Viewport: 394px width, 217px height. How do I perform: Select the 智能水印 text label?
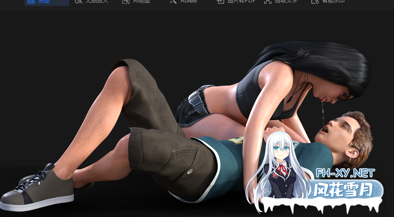pos(333,2)
